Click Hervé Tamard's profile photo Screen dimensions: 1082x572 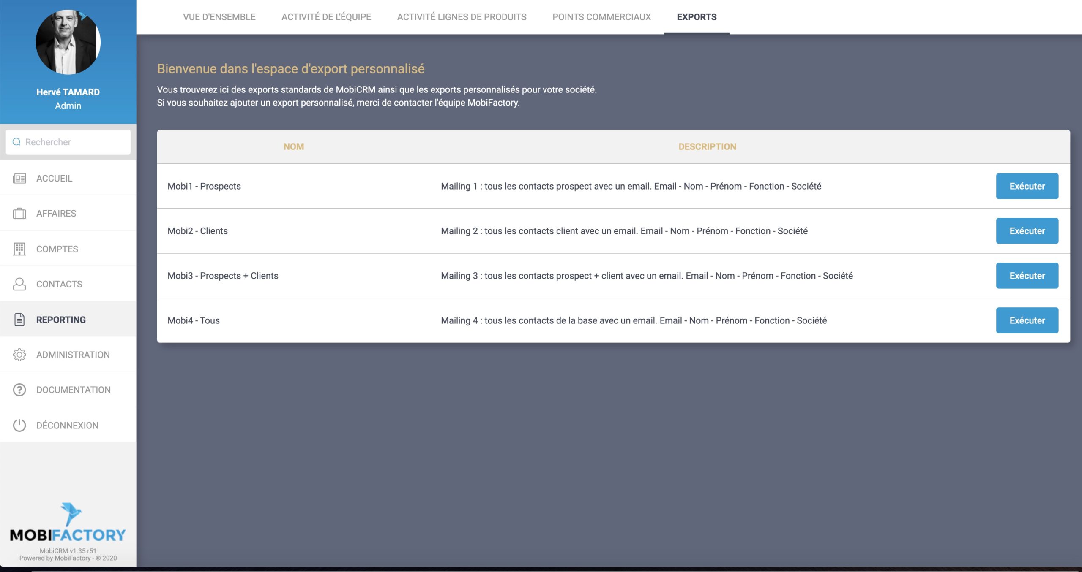pyautogui.click(x=68, y=42)
